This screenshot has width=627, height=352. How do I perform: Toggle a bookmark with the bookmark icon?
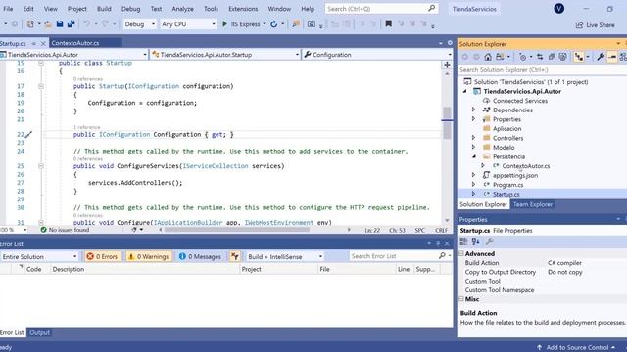click(388, 23)
